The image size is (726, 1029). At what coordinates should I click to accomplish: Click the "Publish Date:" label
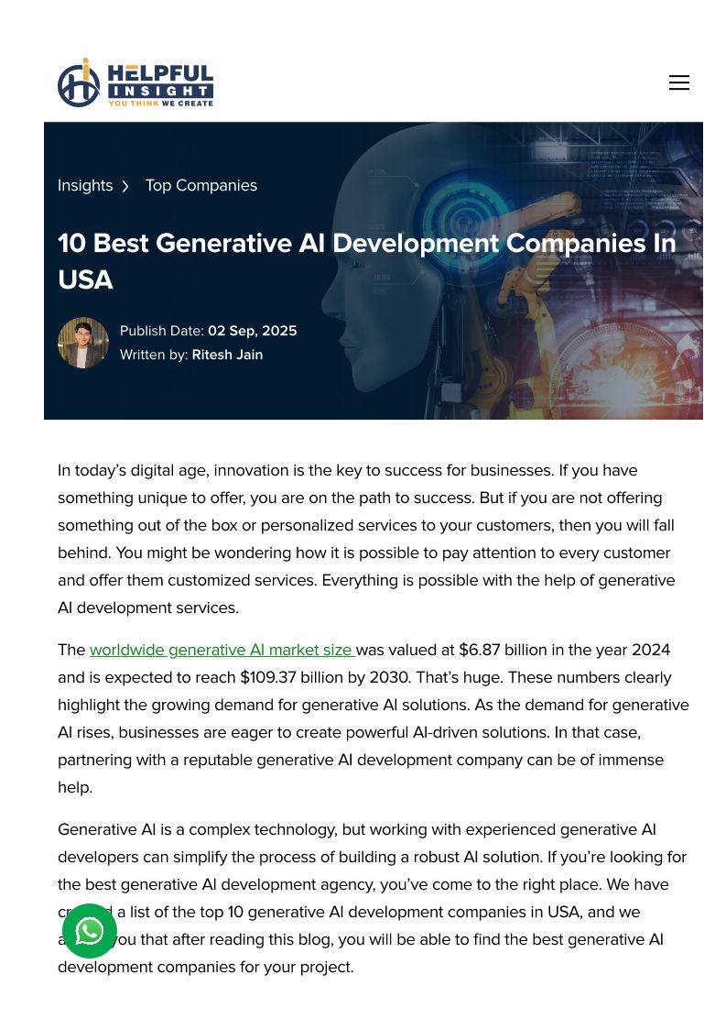point(162,331)
